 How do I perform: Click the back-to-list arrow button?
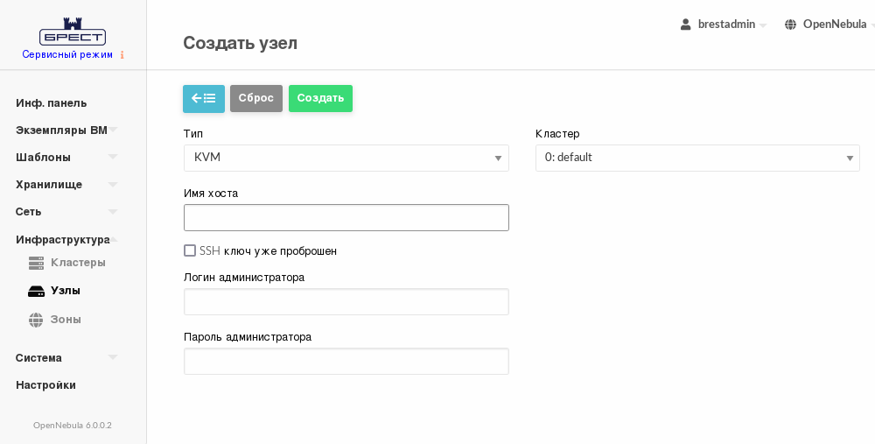point(203,98)
